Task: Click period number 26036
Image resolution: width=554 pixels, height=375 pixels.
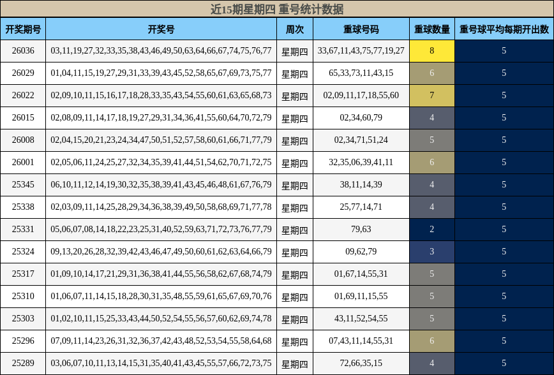Action: click(23, 51)
